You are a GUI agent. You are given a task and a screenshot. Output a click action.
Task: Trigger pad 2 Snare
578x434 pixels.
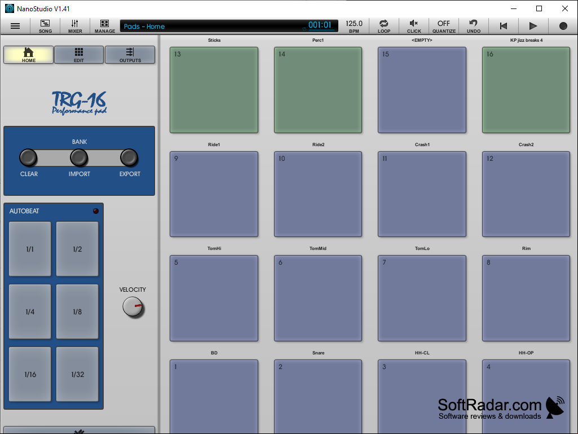318,397
